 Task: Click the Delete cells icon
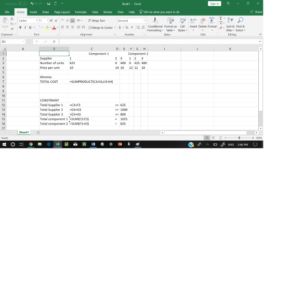[x=203, y=21]
